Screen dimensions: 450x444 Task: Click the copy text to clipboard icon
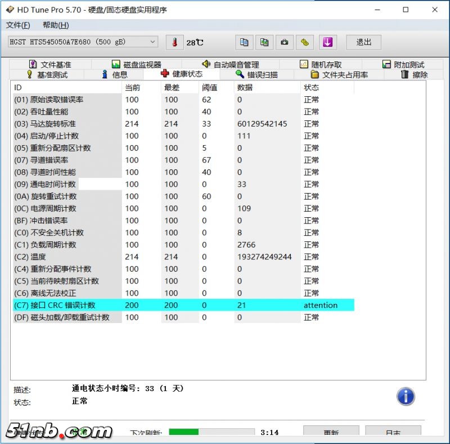pyautogui.click(x=244, y=42)
